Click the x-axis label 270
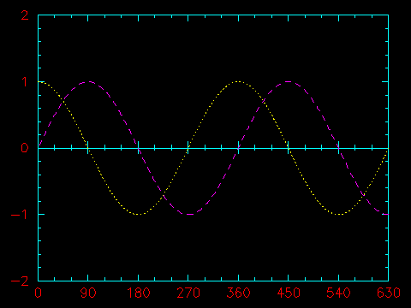This screenshot has height=308, width=411. click(188, 293)
